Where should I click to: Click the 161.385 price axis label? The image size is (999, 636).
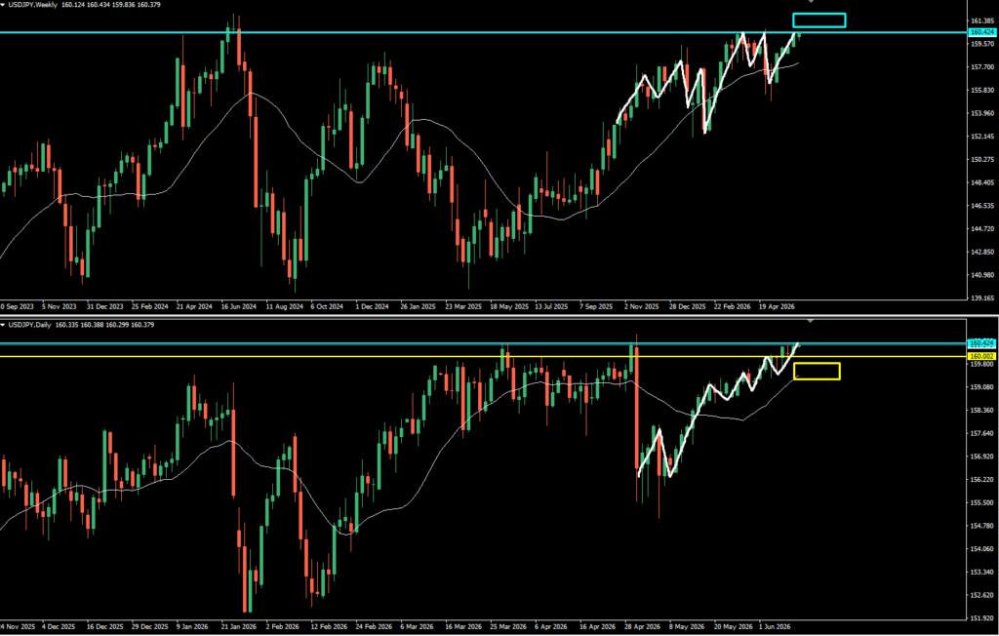(x=983, y=21)
